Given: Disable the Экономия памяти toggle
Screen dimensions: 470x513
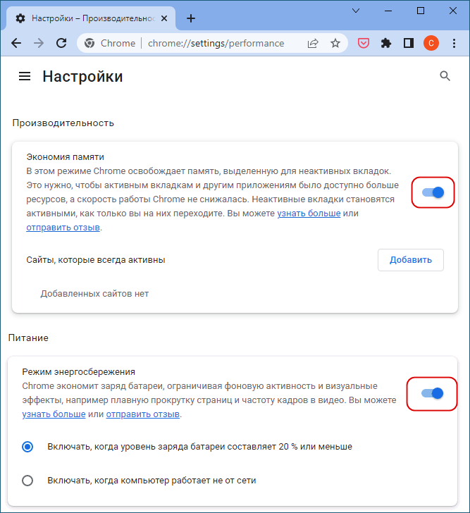Looking at the screenshot, I should pyautogui.click(x=433, y=192).
